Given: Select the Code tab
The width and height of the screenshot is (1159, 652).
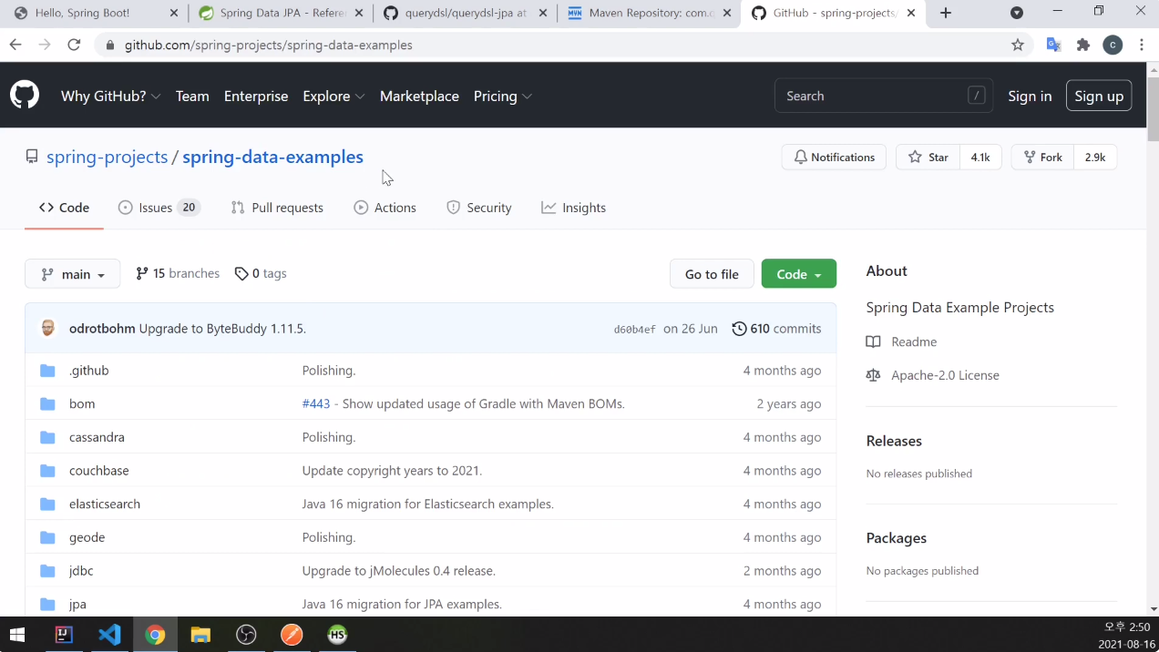Looking at the screenshot, I should (64, 208).
